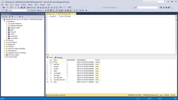The image size is (178, 100).
Task: Click the Find in Files icon
Action: click(135, 7)
